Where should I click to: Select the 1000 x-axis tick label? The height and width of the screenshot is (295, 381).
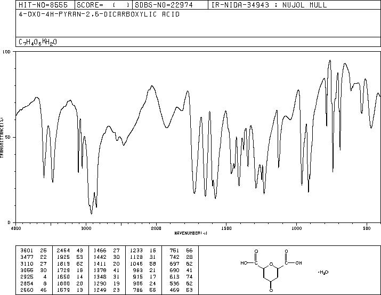[296, 228]
